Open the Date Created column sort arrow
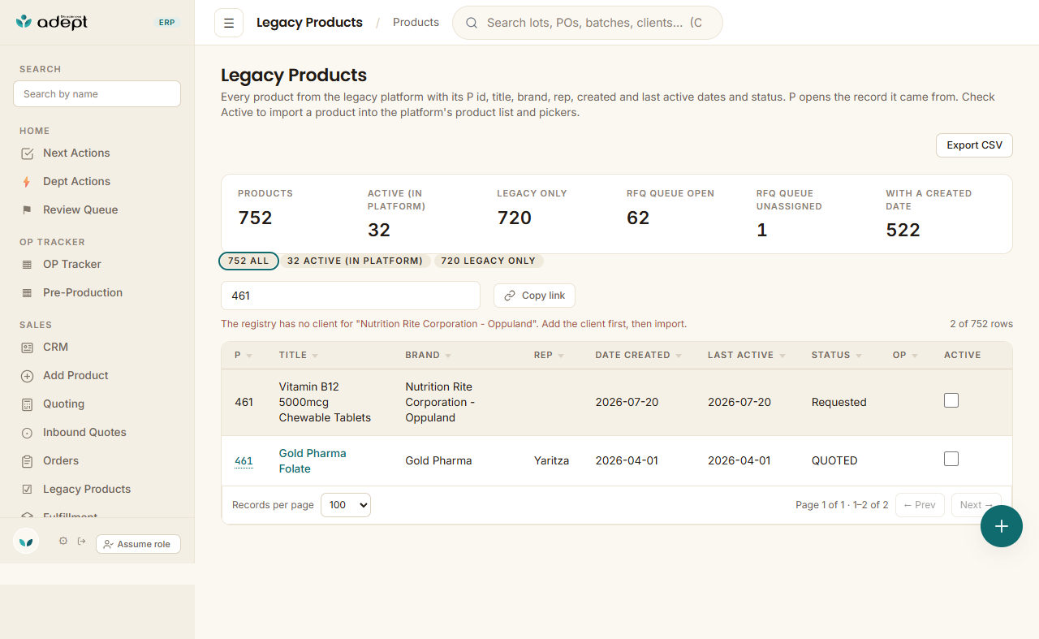The image size is (1039, 639). (x=679, y=356)
